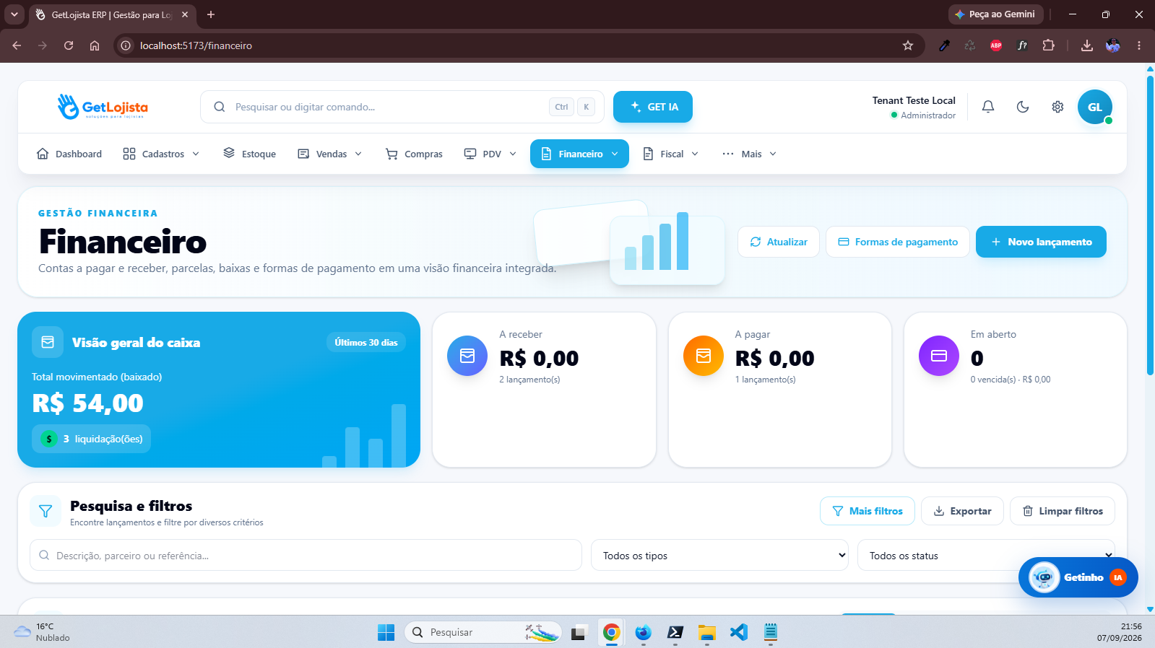Expand the Vendas menu
Image resolution: width=1155 pixels, height=648 pixels.
tap(330, 154)
